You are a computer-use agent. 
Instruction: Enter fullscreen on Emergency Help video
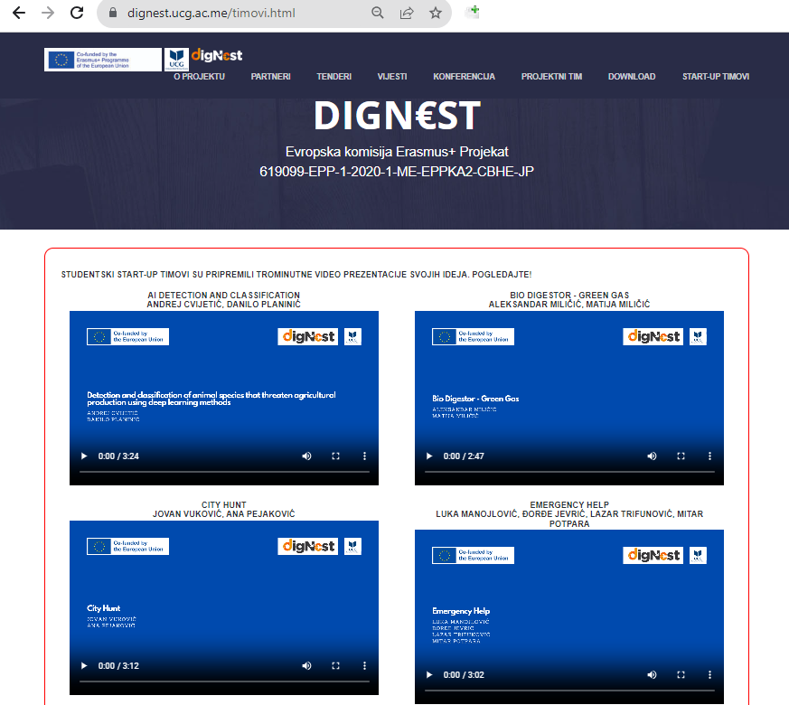681,675
